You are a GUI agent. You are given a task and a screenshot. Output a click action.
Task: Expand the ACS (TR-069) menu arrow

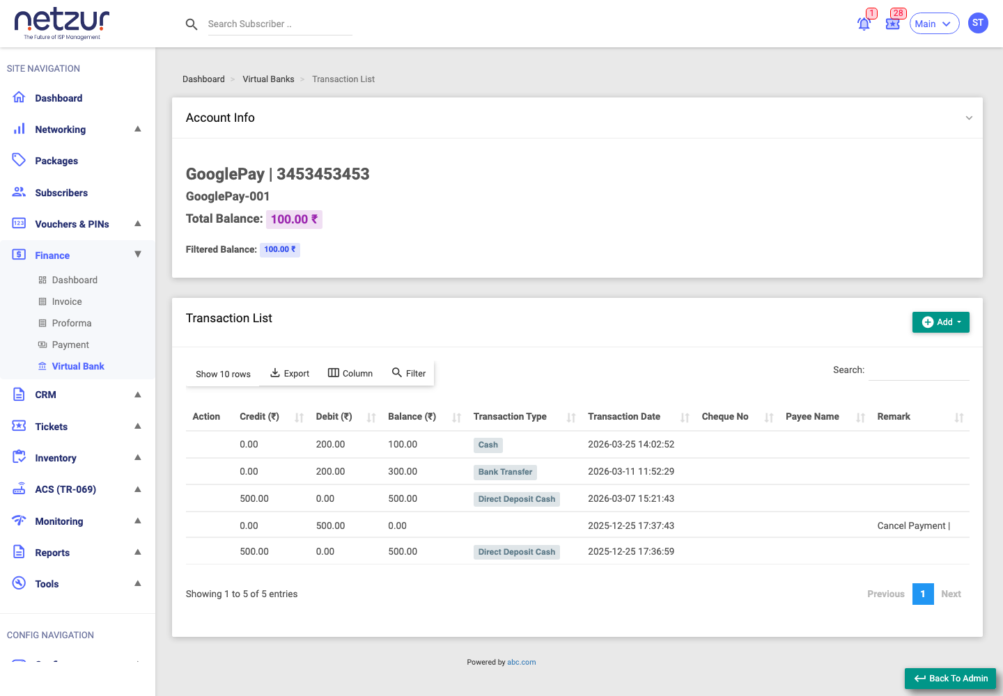pos(138,489)
